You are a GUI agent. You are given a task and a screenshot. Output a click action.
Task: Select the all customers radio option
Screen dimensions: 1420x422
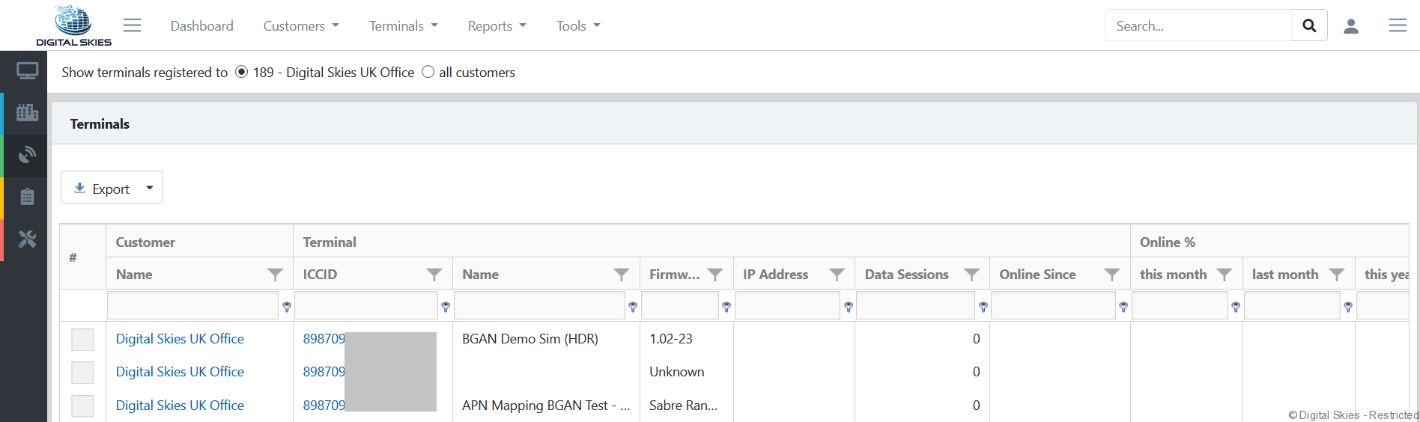pos(428,72)
